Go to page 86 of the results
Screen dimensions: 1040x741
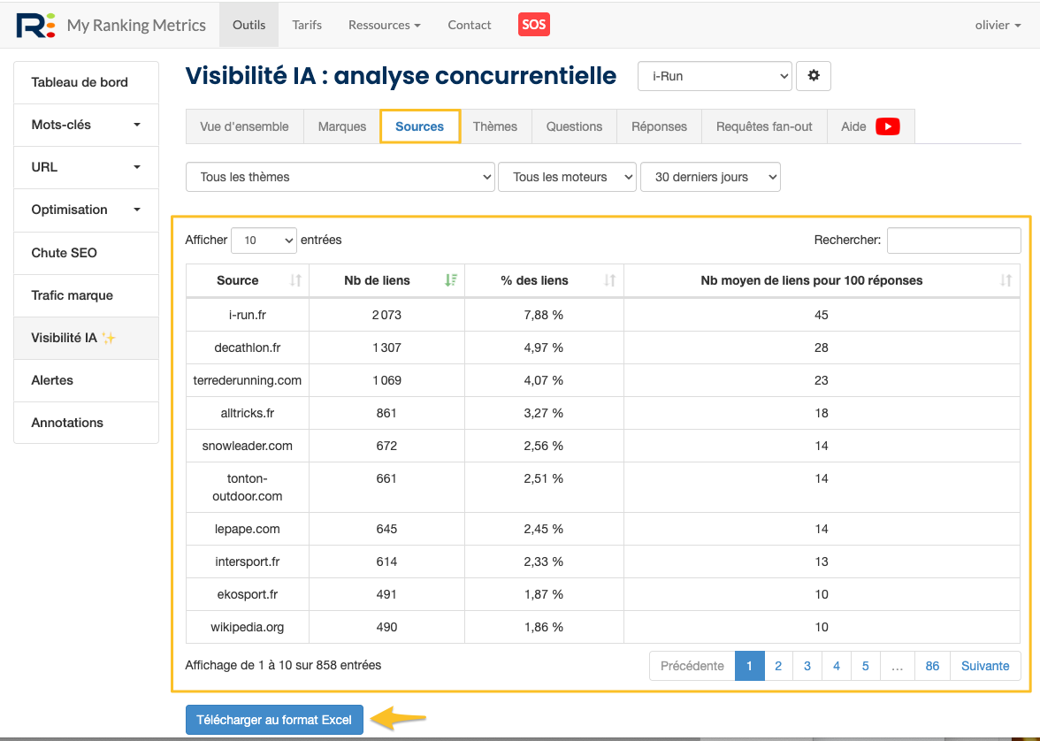point(931,665)
